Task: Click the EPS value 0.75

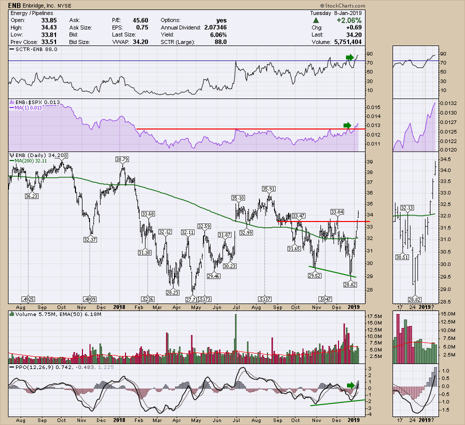Action: 142,27
